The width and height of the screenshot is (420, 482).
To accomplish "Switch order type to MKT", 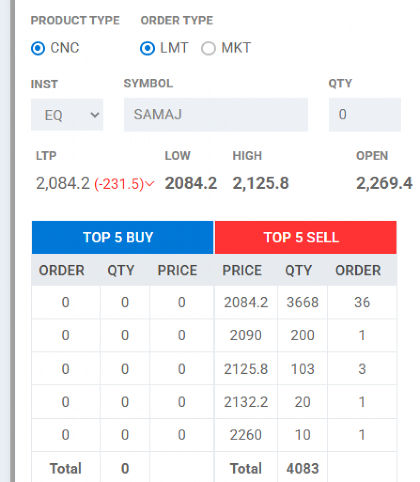I will (x=209, y=48).
